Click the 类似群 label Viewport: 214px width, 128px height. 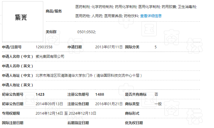click(x=51, y=32)
